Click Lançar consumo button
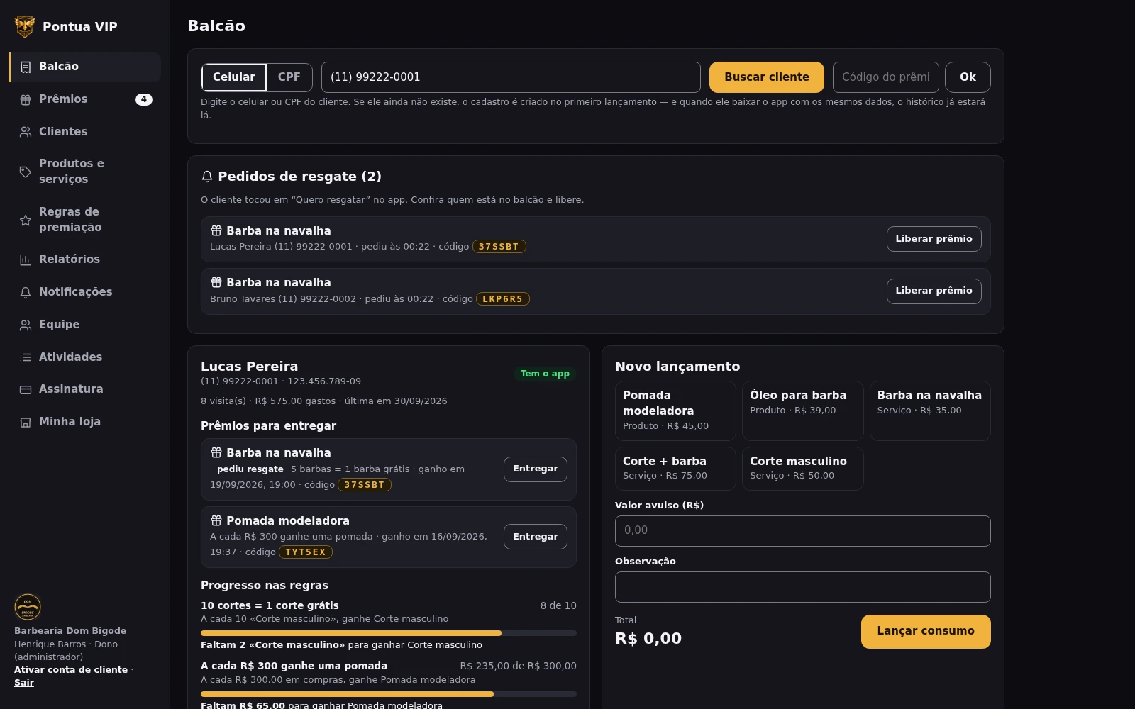Screen dimensions: 1135x709 click(x=926, y=631)
